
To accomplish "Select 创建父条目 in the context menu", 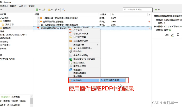I will coord(84,63).
